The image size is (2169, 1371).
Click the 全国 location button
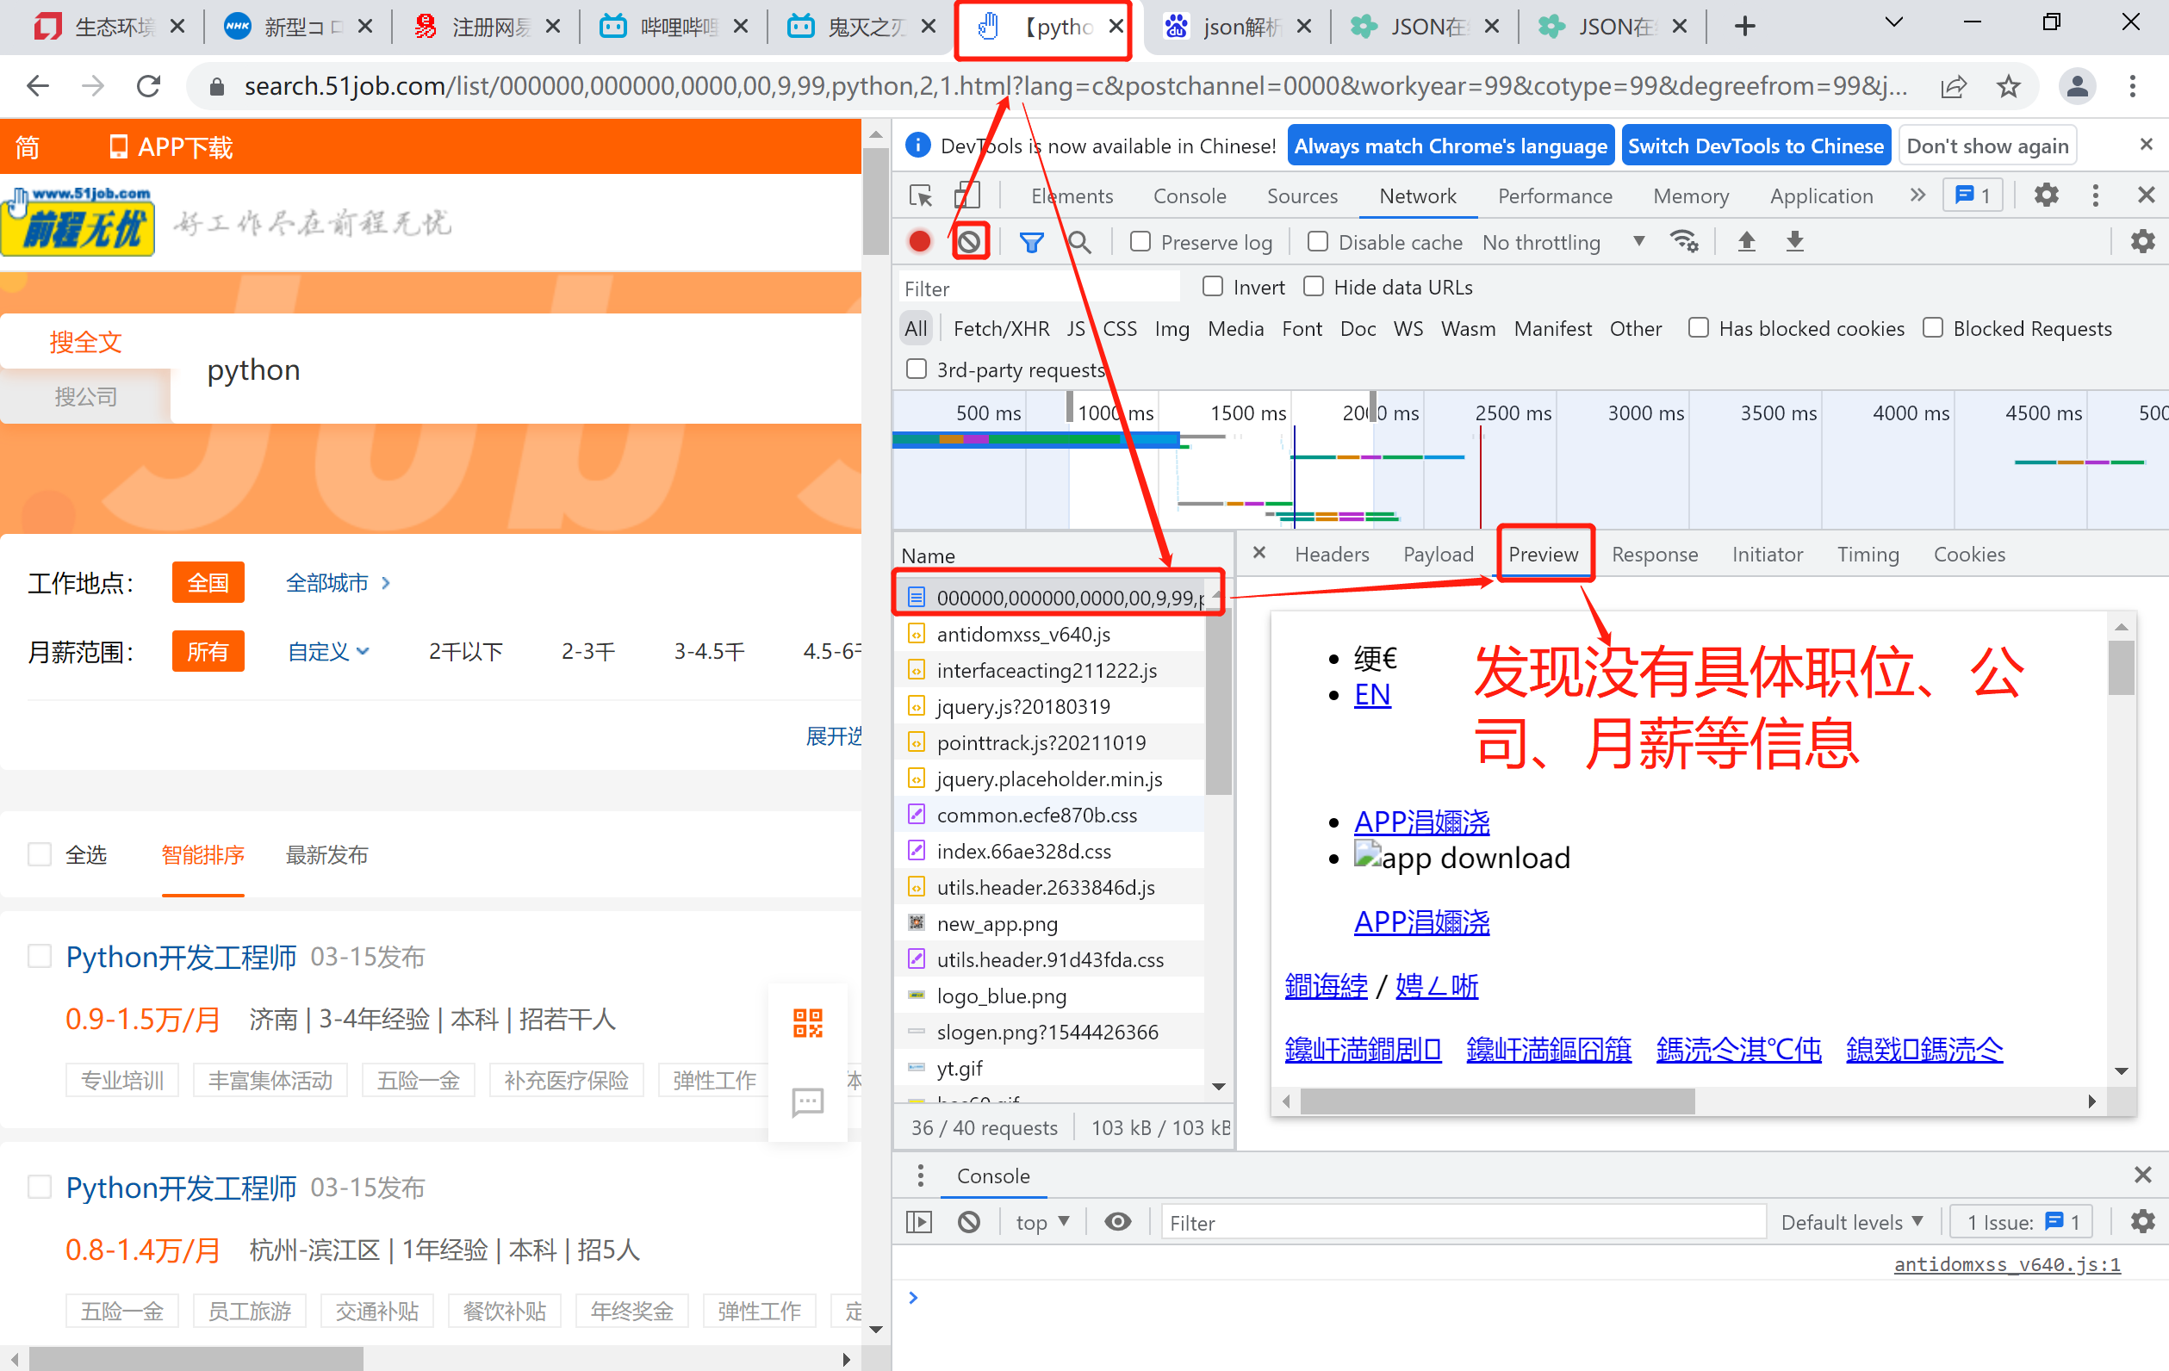(x=208, y=582)
